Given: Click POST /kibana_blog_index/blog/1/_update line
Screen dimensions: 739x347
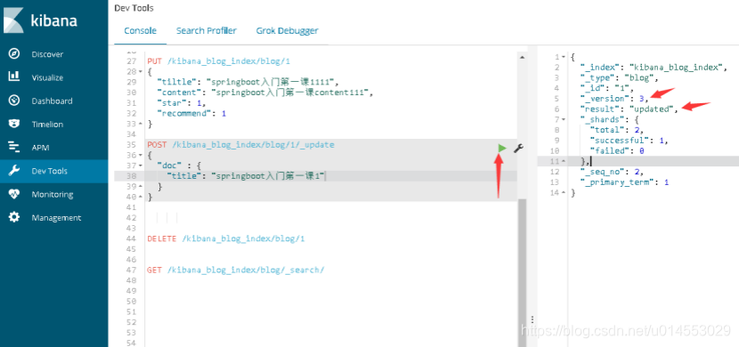Looking at the screenshot, I should tap(240, 144).
